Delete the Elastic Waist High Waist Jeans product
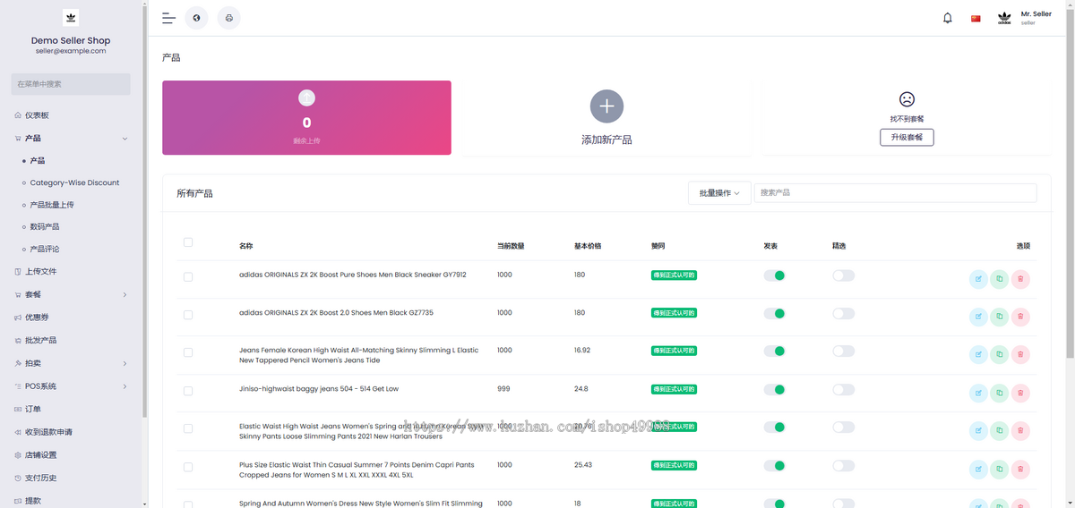Screen dimensions: 1075x508 pyautogui.click(x=1020, y=431)
